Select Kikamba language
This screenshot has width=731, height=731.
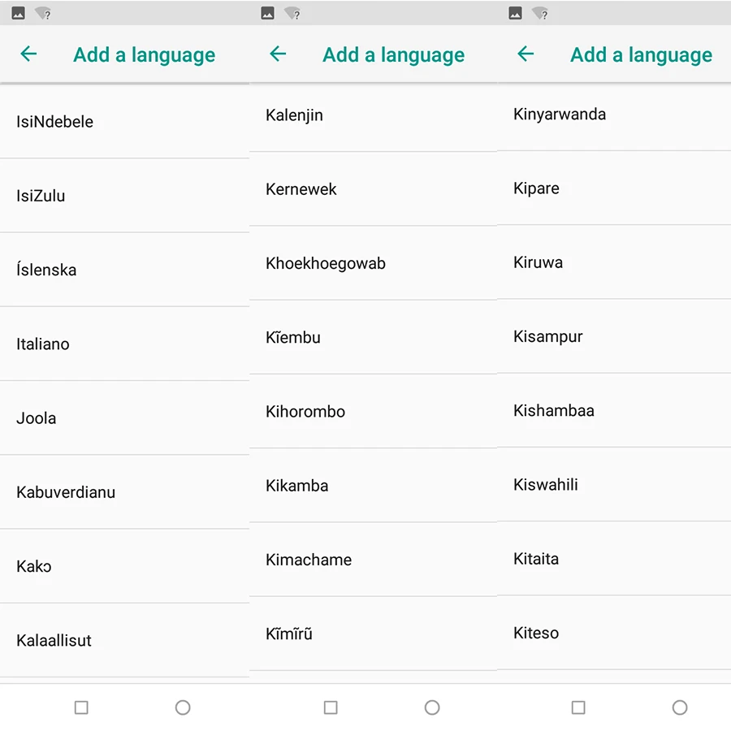(373, 486)
